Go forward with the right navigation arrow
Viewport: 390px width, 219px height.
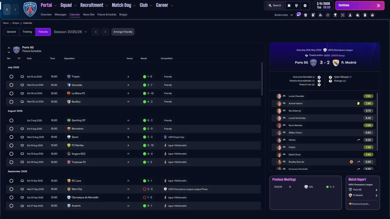pos(15,9)
